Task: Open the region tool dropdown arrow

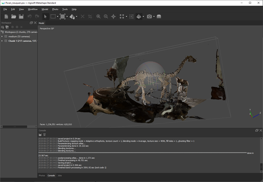Action: [67, 17]
